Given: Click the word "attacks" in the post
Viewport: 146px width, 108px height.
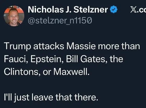Looking at the screenshot, I should tap(49, 46).
